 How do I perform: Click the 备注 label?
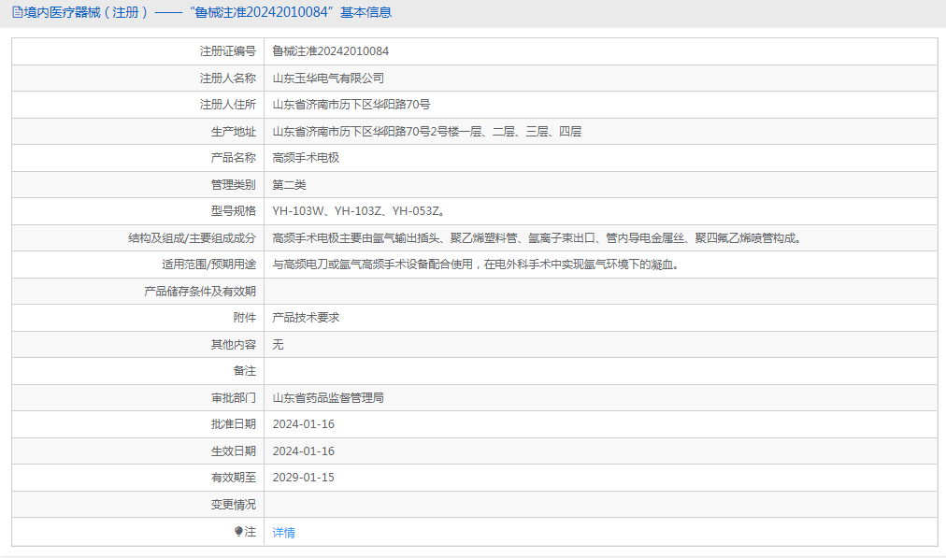coord(244,371)
